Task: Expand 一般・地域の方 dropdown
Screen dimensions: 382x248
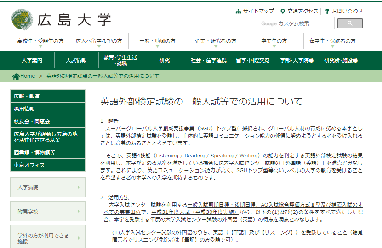Action: [x=157, y=41]
